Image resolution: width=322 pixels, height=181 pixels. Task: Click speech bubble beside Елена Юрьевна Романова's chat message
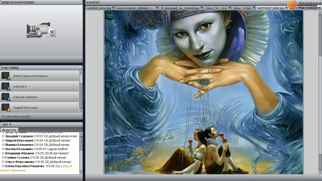click(3, 166)
